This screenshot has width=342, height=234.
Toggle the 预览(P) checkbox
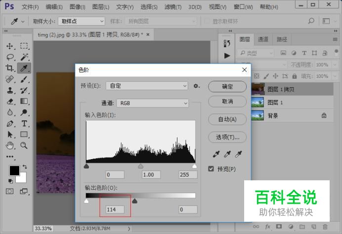pos(211,169)
